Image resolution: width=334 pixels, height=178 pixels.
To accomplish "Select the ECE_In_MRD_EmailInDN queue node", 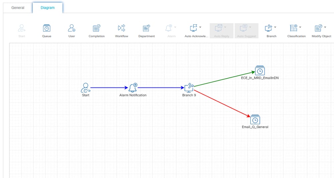I will 260,70.
